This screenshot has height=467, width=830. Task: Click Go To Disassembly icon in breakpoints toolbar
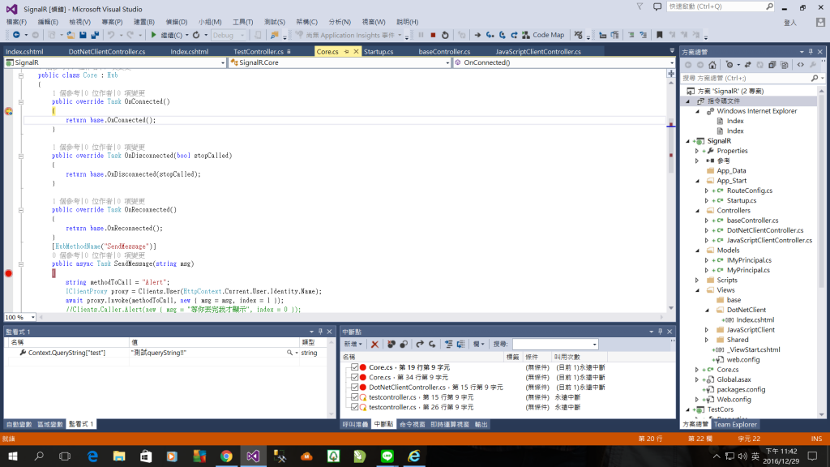(461, 344)
